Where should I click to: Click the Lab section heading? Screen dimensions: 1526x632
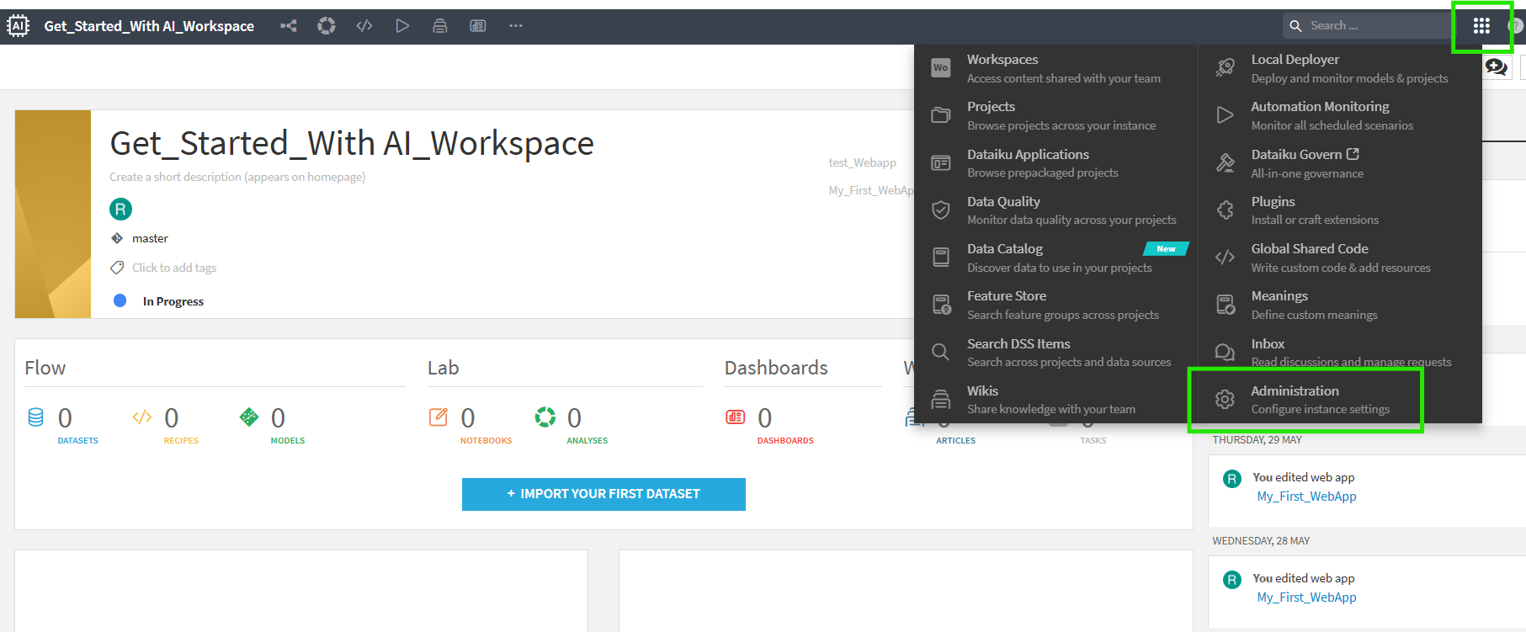(443, 368)
